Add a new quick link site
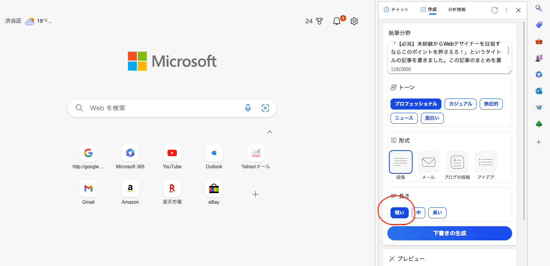550x266 pixels. click(255, 194)
